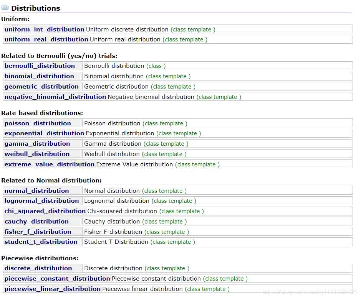Open the discrete_distribution link
The image size is (361, 299).
(38, 268)
